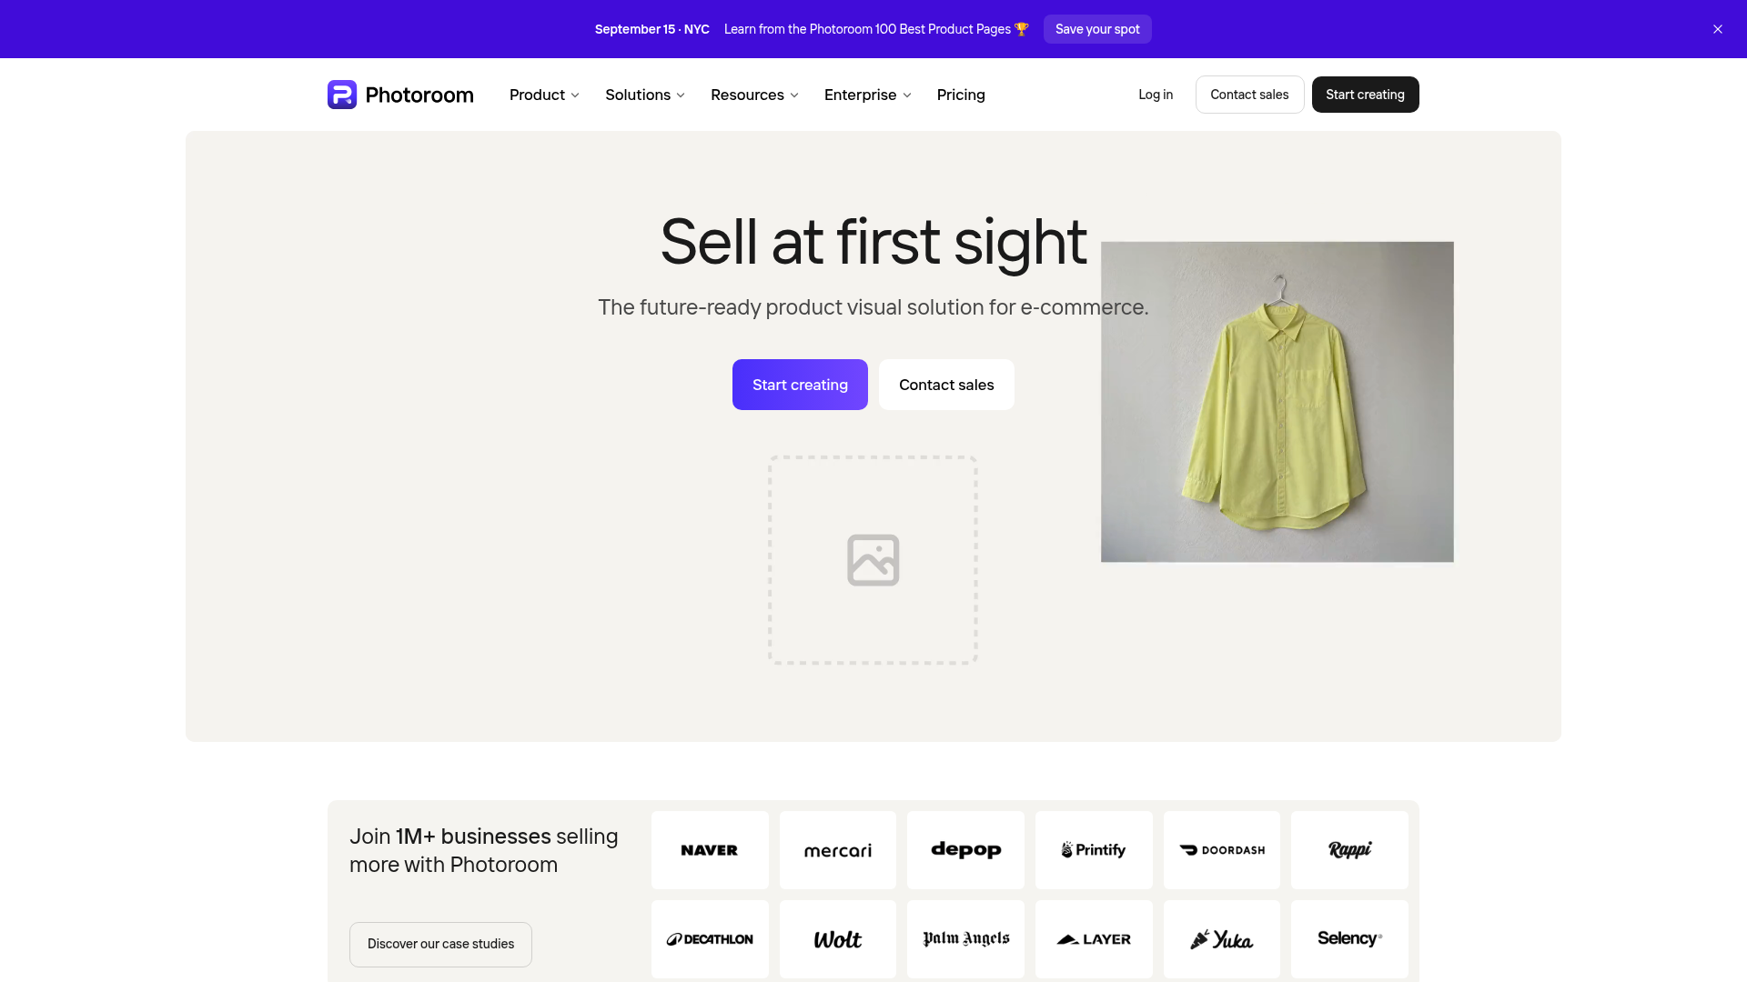Open the Layer logo card
1747x982 pixels.
pos(1094,939)
